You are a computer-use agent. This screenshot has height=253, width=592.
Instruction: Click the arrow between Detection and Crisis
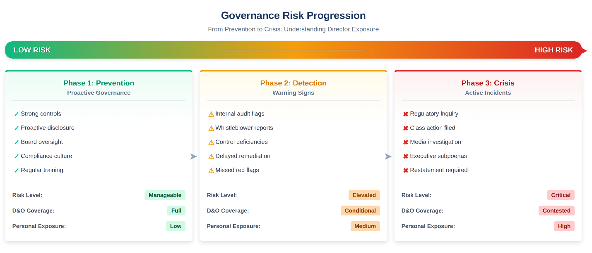click(388, 156)
